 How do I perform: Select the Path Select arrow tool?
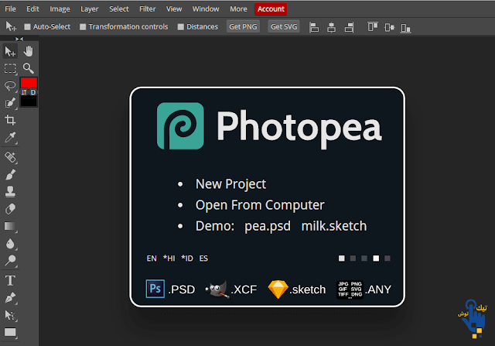(10, 315)
